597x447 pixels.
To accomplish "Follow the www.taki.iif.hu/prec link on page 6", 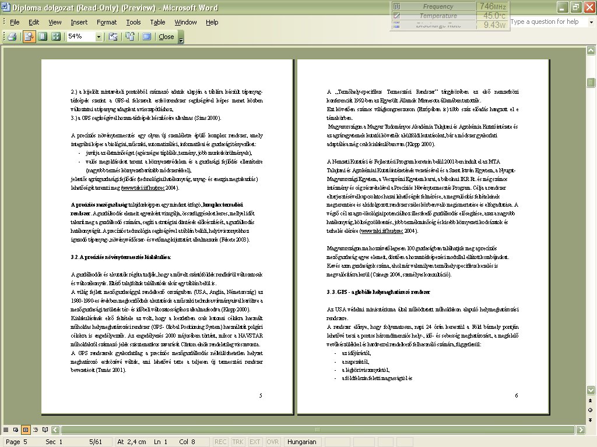I will (382, 231).
